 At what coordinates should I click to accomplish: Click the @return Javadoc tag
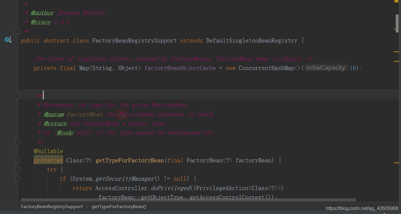pyautogui.click(x=55, y=123)
